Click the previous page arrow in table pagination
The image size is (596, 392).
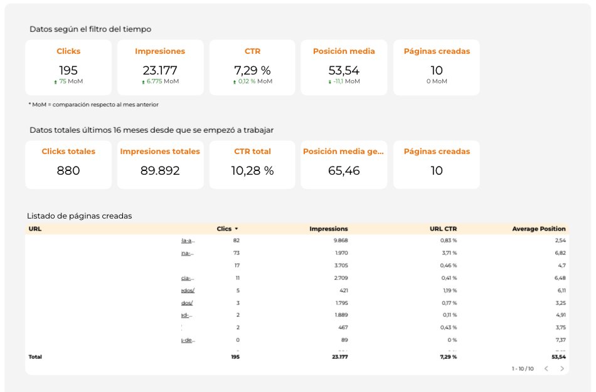click(x=546, y=369)
